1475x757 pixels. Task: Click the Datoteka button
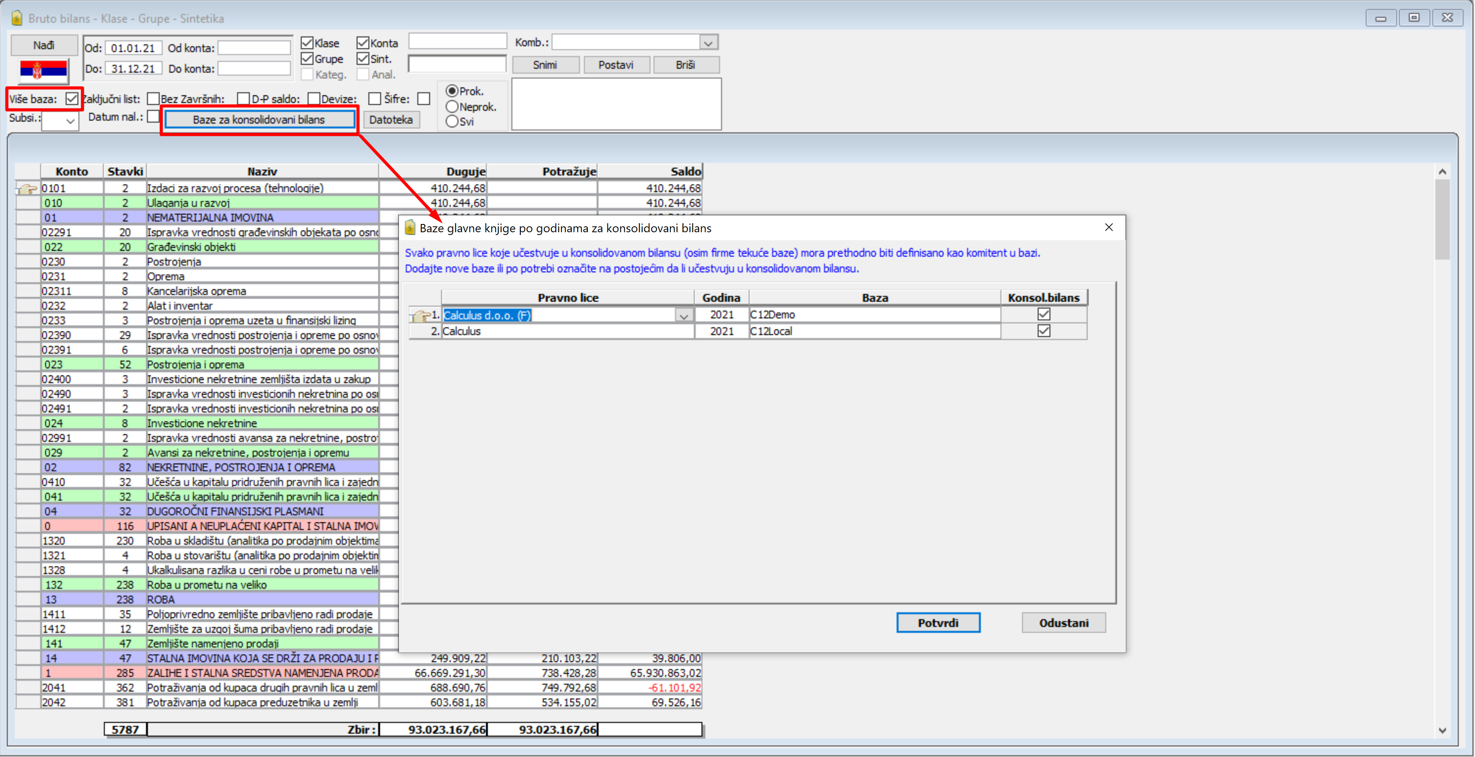coord(391,119)
